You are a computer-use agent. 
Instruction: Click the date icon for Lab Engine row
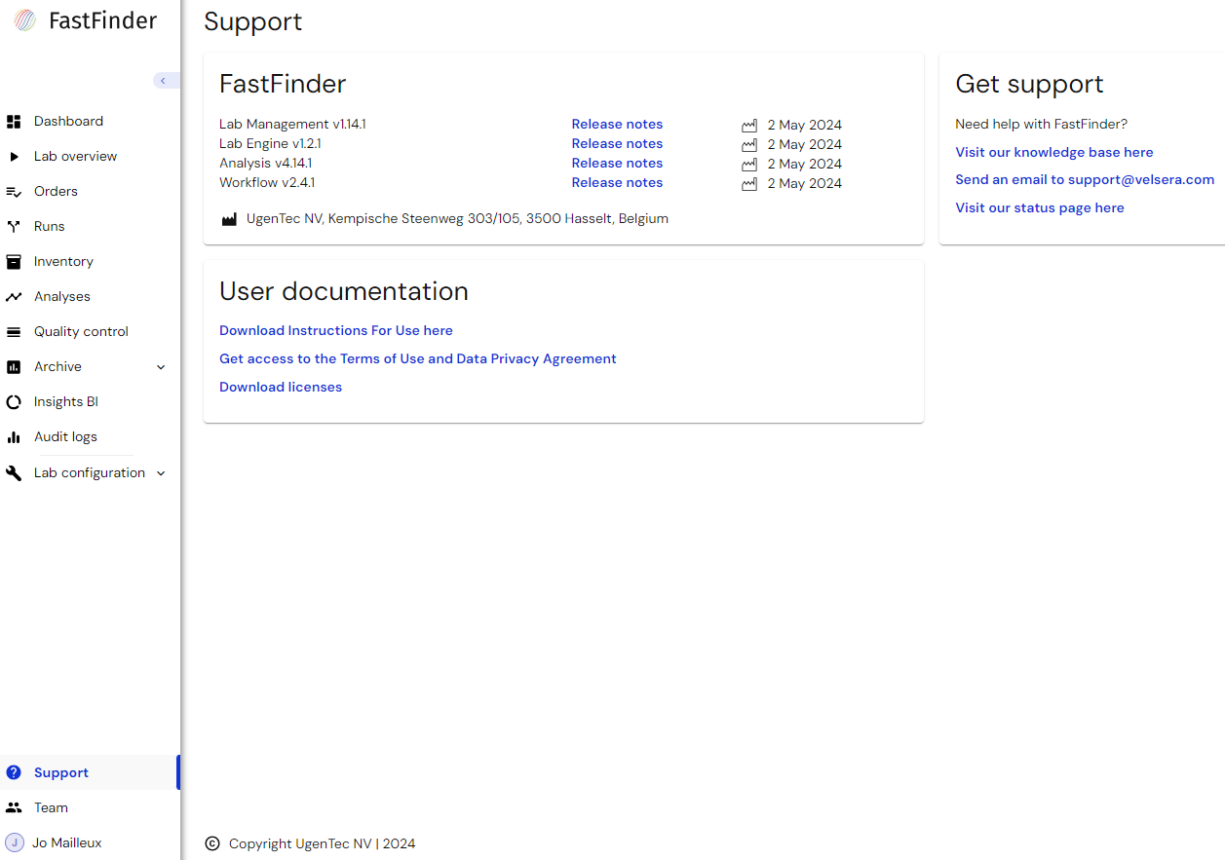point(749,144)
